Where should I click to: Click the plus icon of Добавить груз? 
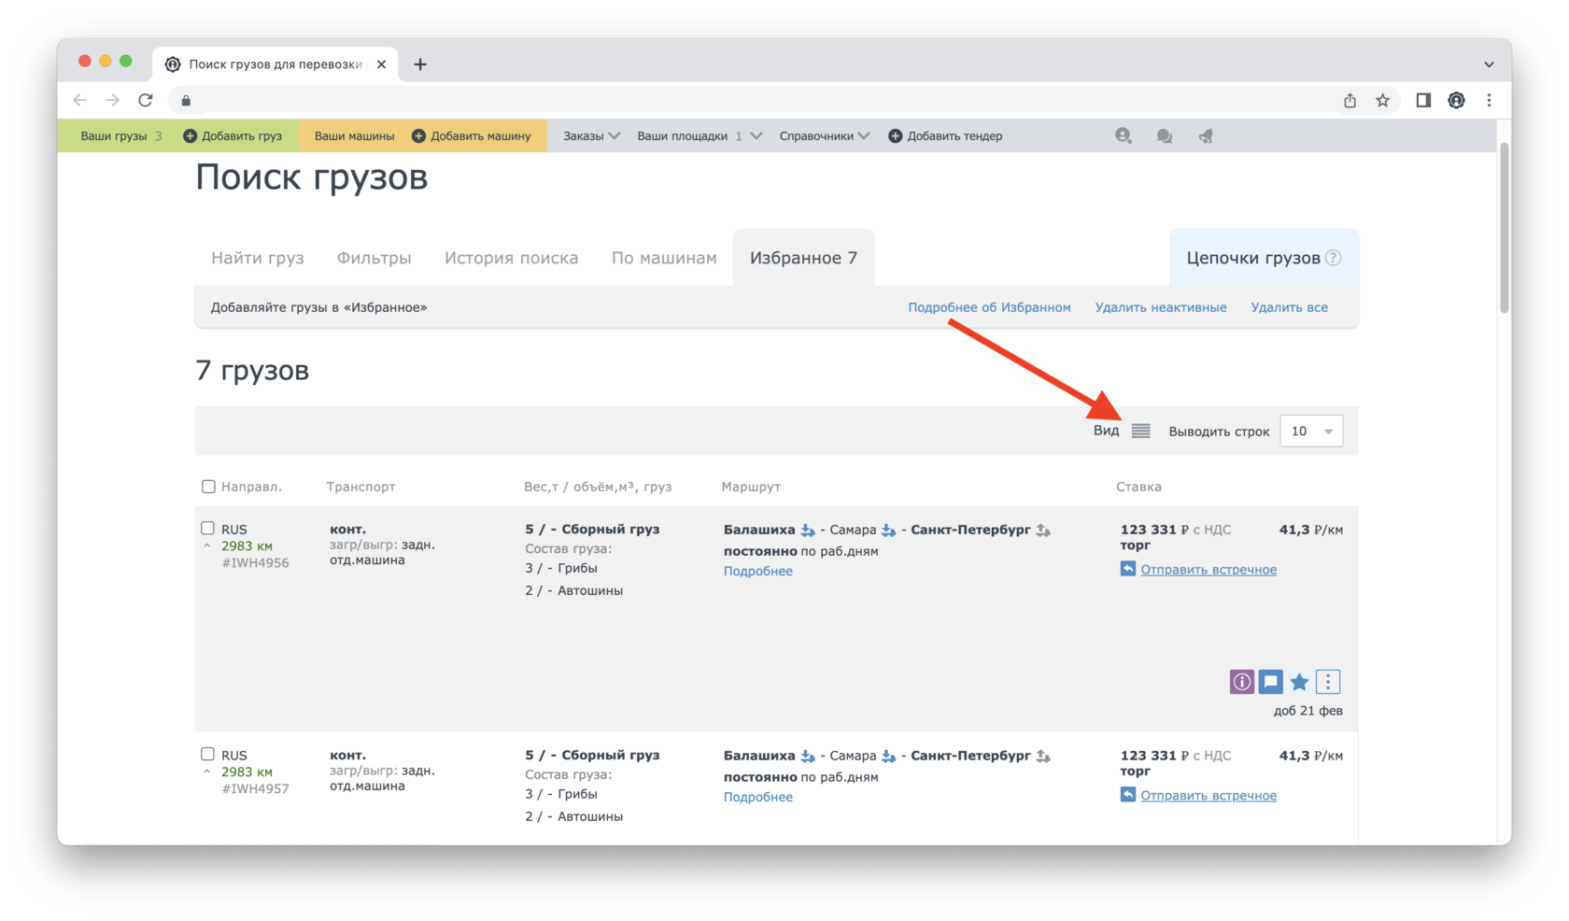point(190,136)
